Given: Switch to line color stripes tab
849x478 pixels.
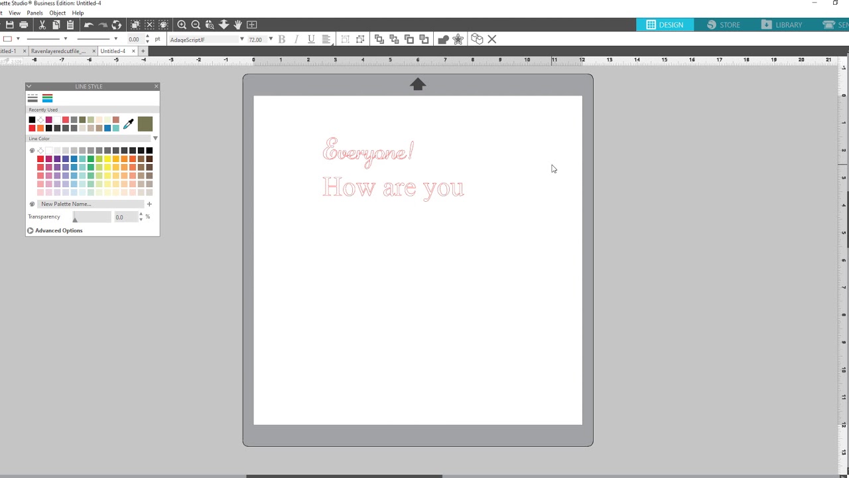Looking at the screenshot, I should [x=47, y=98].
